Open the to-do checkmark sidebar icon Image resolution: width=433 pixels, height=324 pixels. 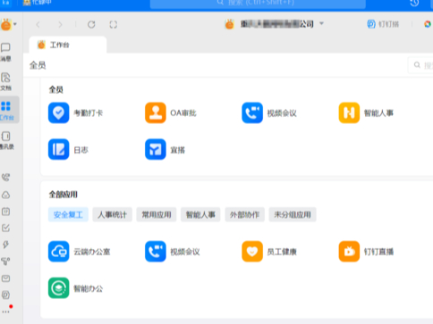[x=5, y=228]
